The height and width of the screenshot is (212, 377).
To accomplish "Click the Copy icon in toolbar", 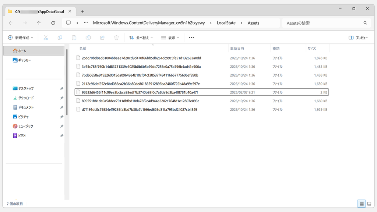I will [x=60, y=38].
